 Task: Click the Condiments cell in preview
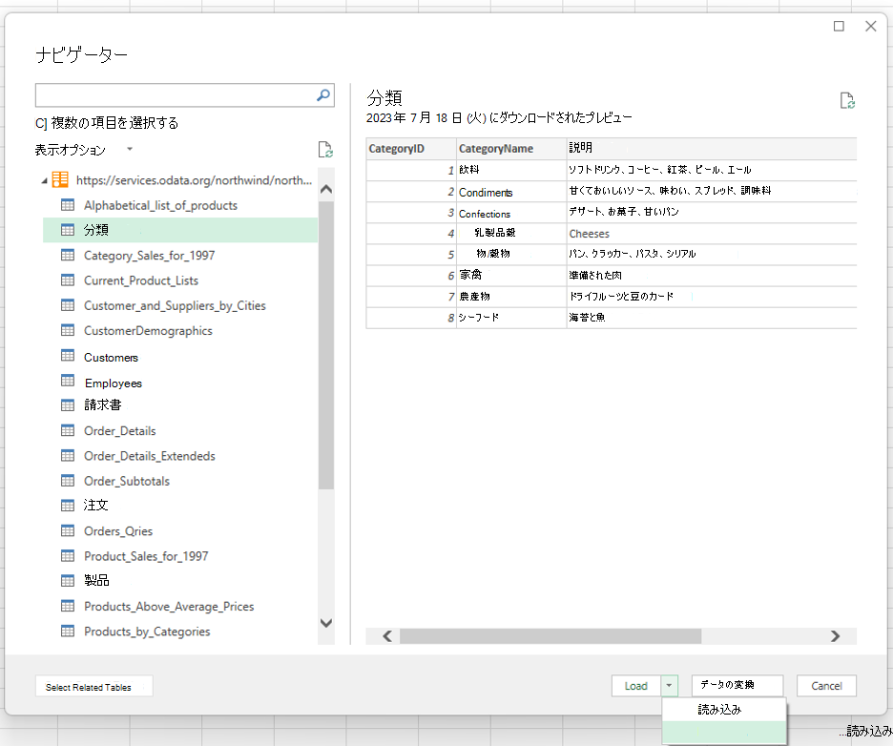pyautogui.click(x=511, y=192)
